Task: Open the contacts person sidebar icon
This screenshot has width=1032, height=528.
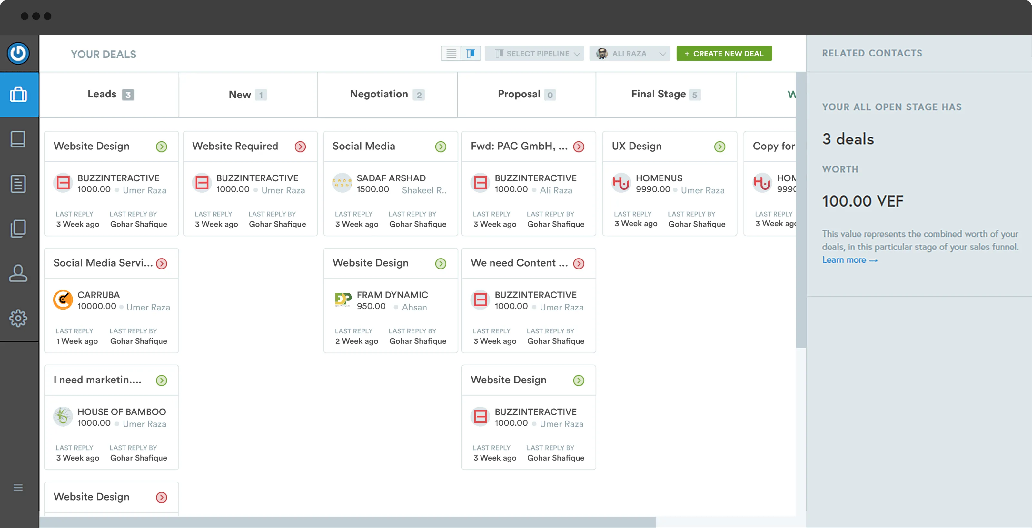Action: point(18,273)
